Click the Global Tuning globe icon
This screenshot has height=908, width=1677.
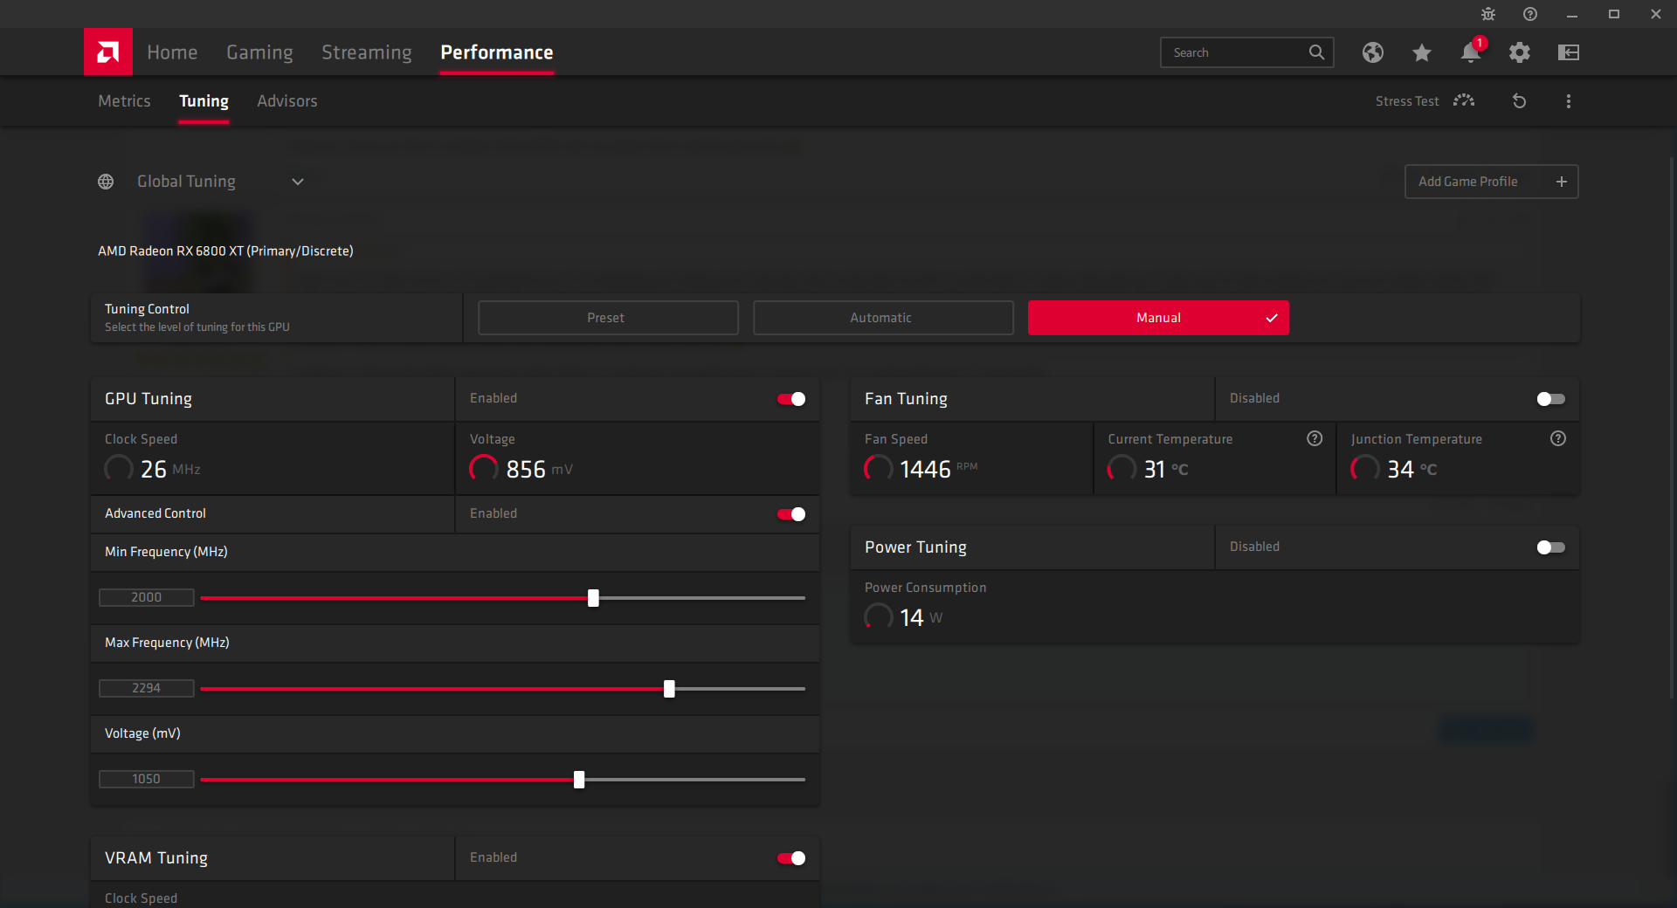(x=106, y=182)
